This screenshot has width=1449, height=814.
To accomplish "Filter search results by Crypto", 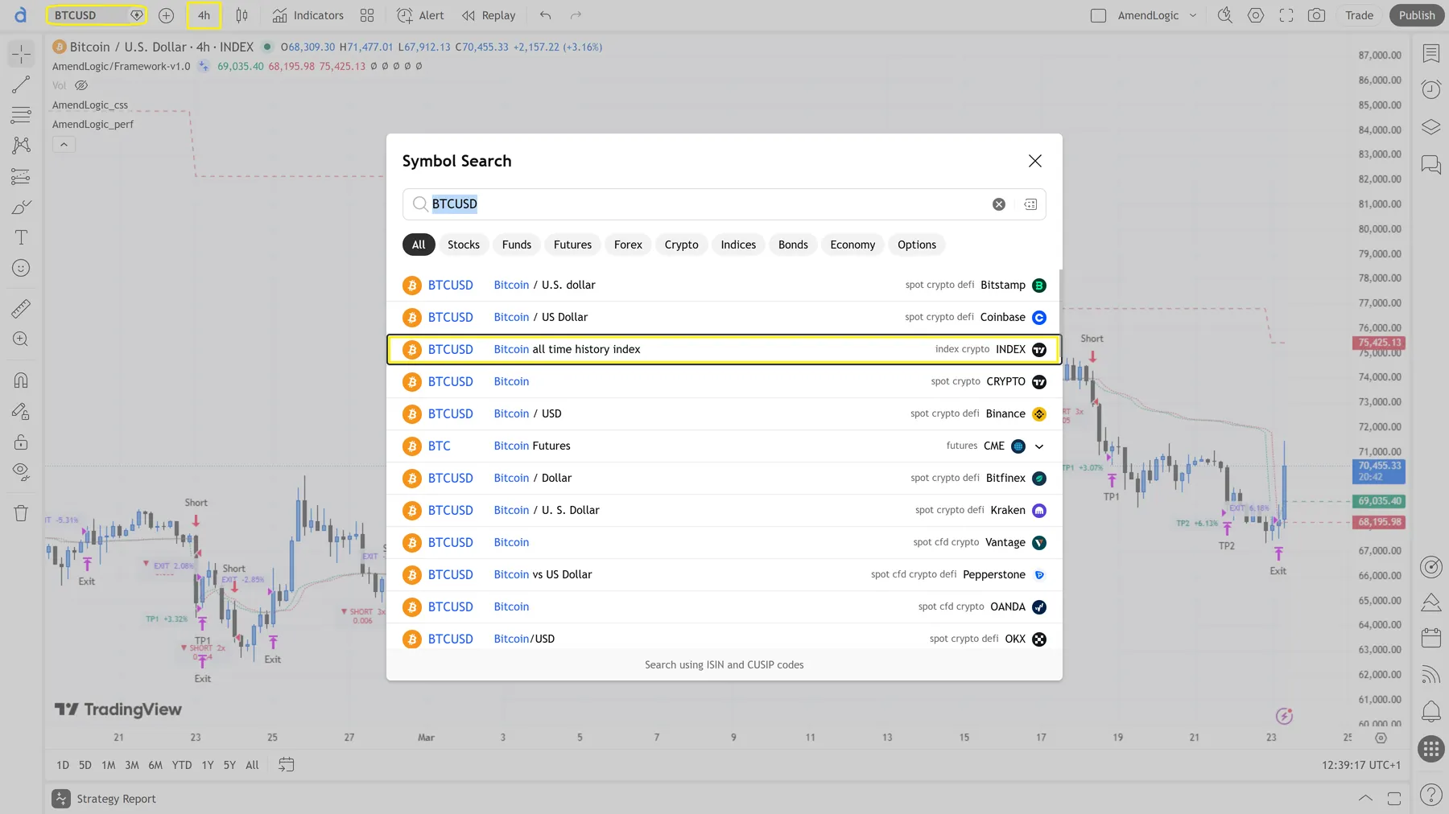I will point(681,245).
